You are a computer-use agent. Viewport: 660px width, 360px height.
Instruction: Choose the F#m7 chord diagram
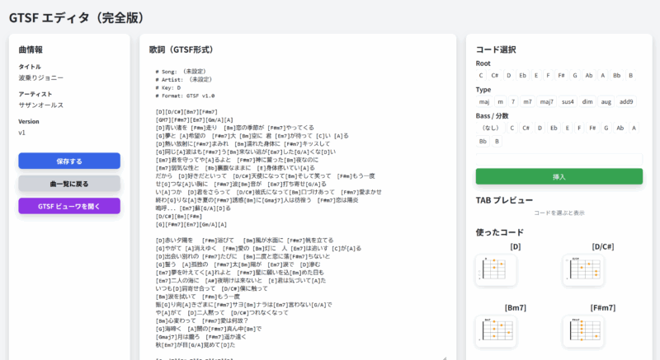coord(583,331)
